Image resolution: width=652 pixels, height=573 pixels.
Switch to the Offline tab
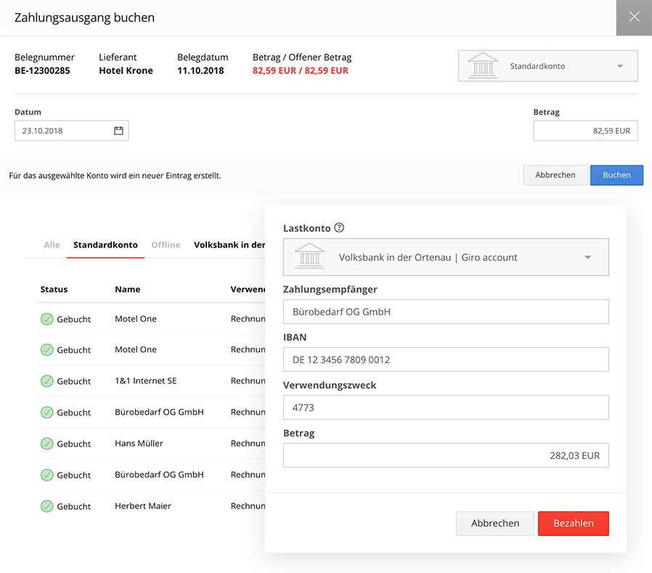[166, 245]
